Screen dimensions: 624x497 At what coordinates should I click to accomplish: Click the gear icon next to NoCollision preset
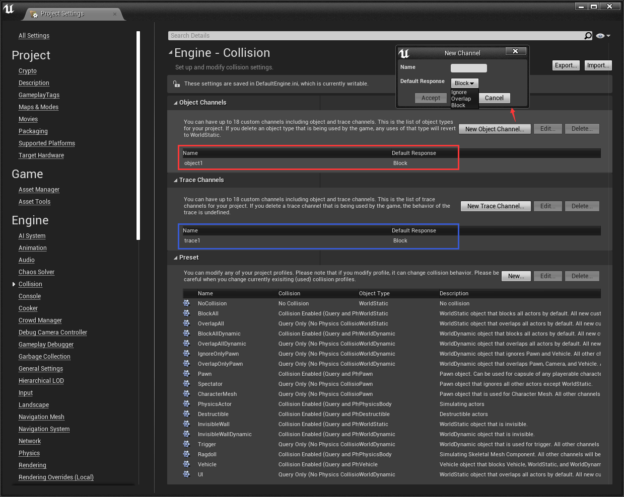point(186,303)
